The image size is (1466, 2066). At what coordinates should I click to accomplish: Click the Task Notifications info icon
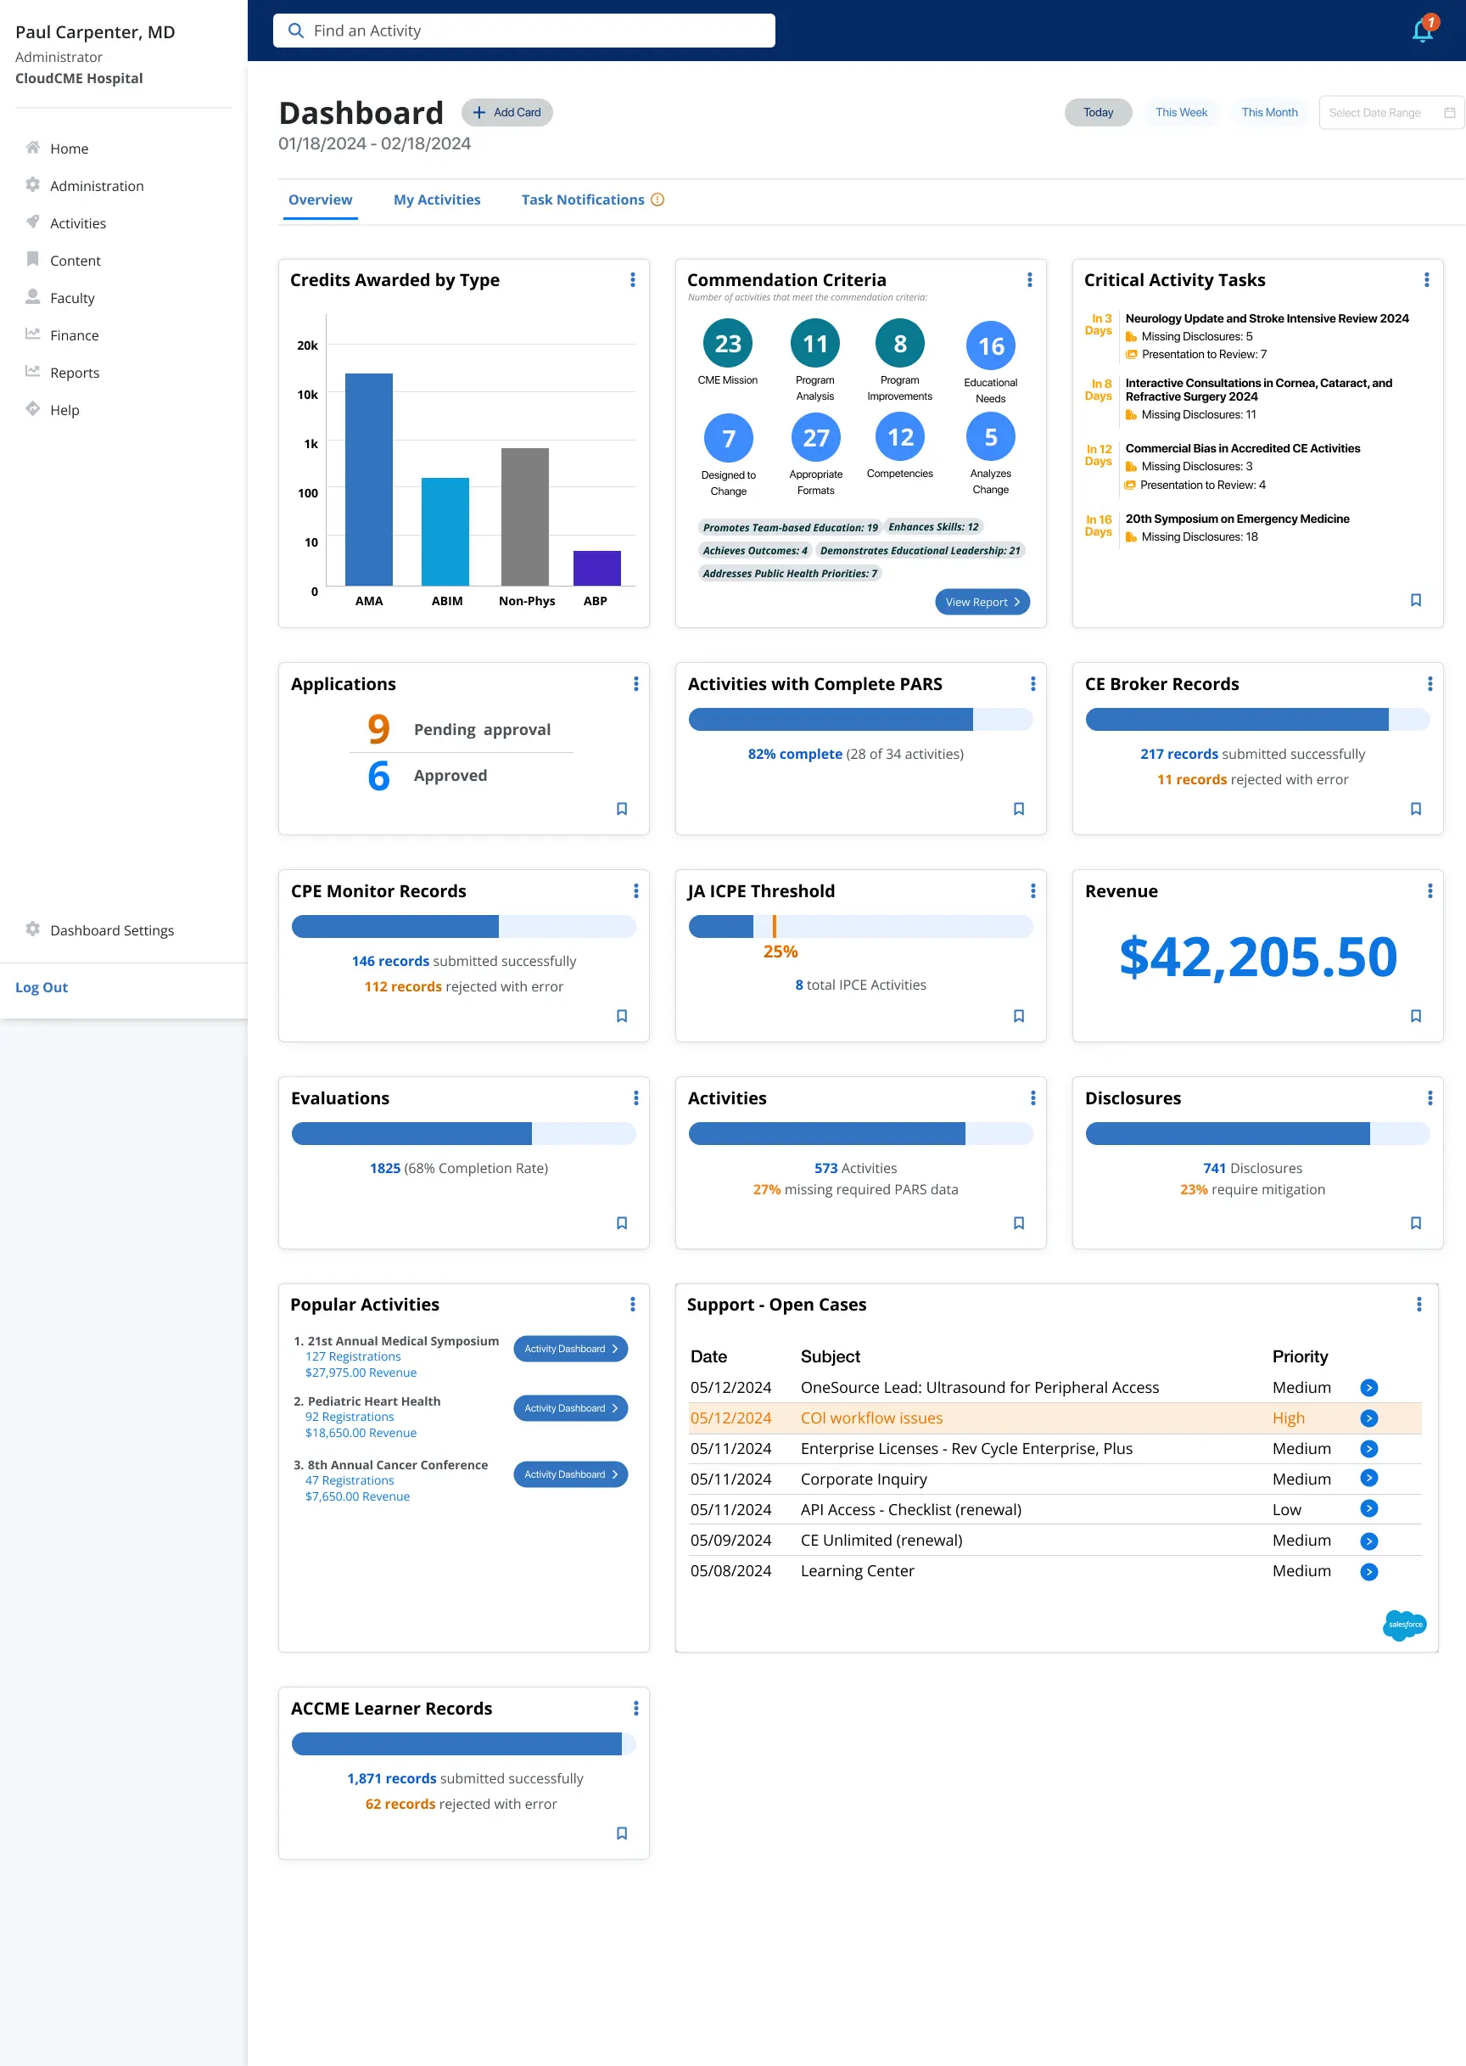point(658,199)
